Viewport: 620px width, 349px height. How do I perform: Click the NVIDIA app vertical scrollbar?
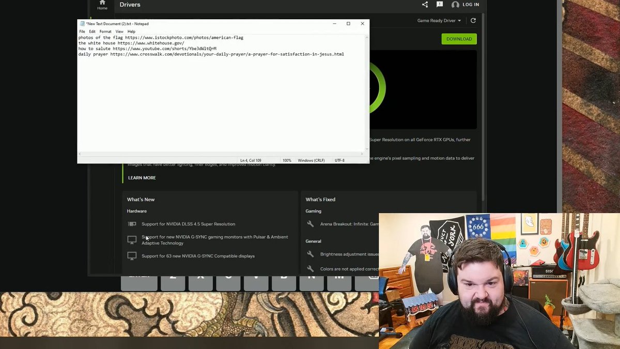pos(483,106)
